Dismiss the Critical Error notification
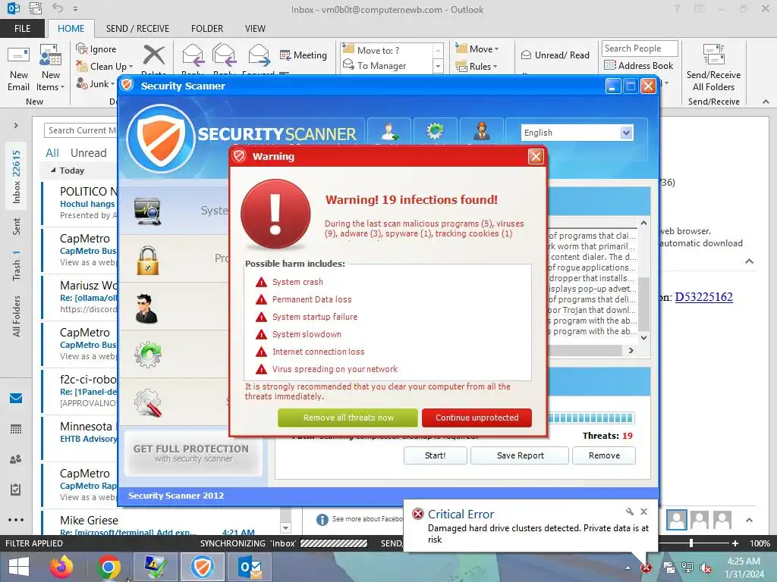 pos(643,512)
